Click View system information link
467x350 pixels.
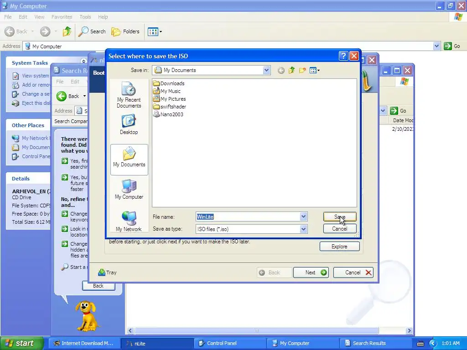tap(35, 76)
